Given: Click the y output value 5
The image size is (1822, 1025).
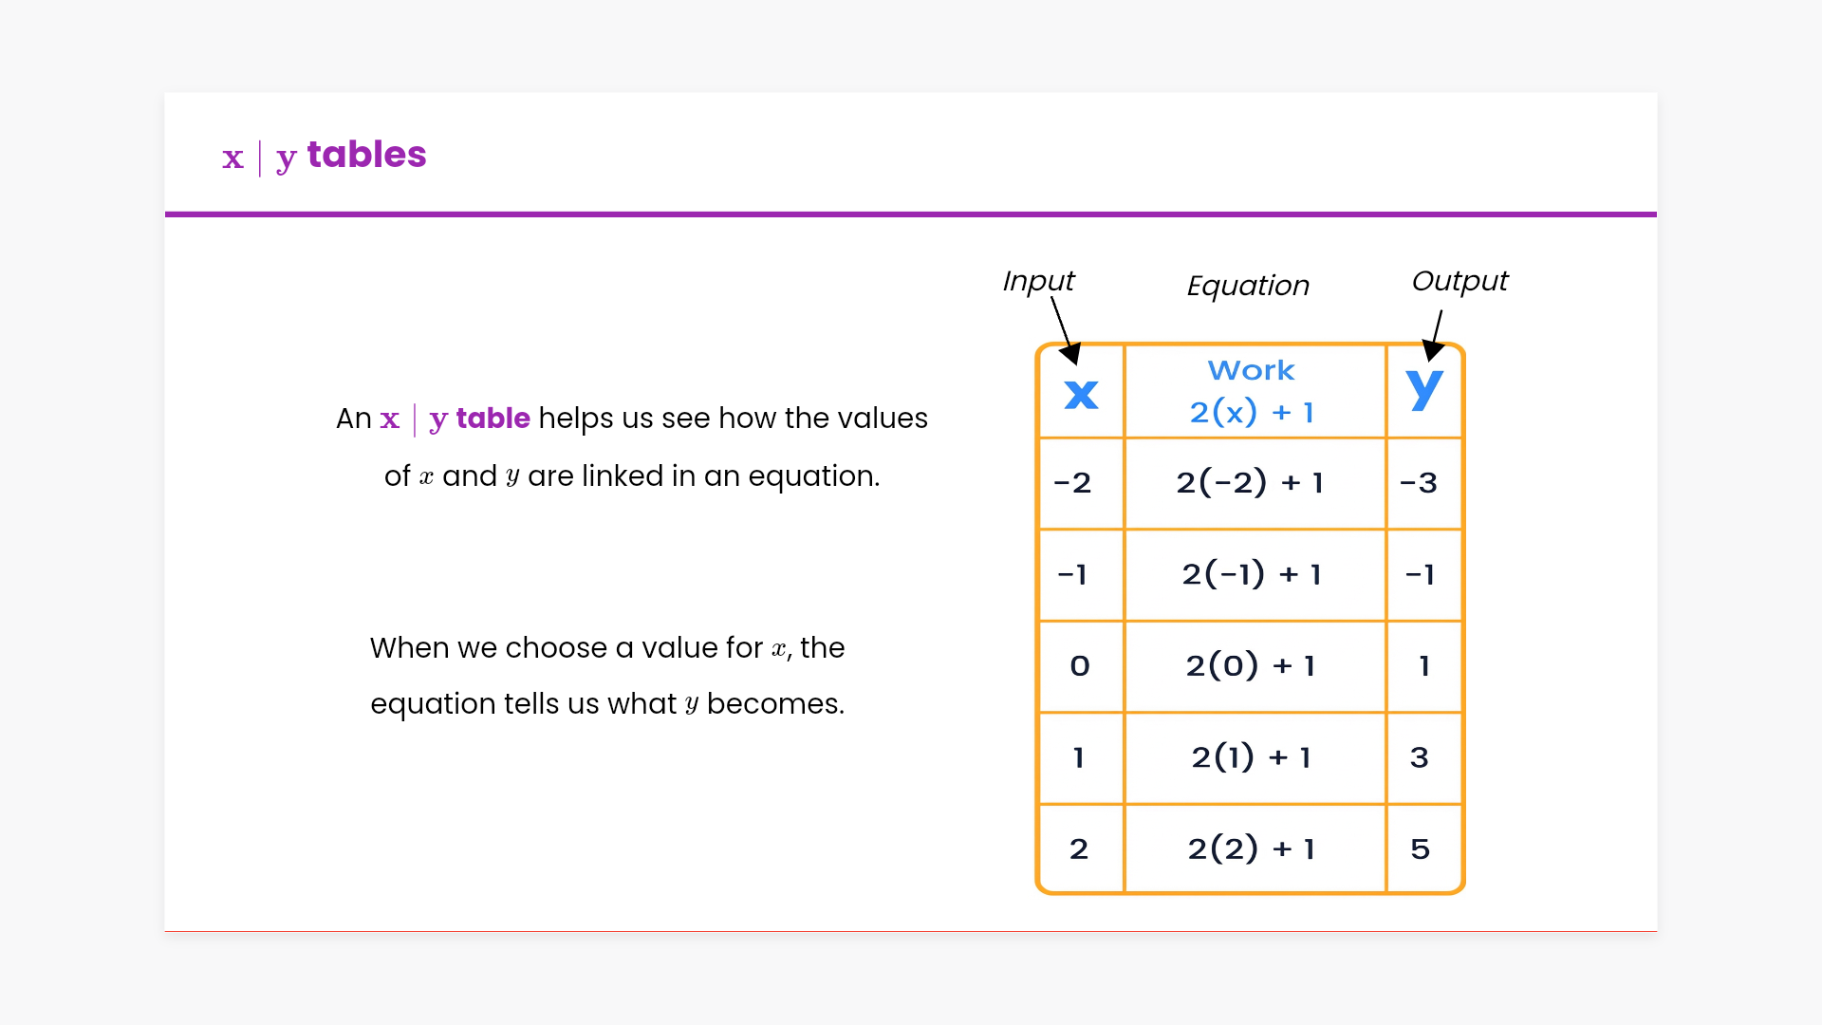Looking at the screenshot, I should tap(1420, 848).
